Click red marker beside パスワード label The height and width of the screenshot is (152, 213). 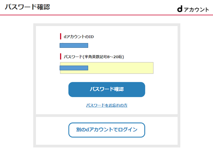click(60, 56)
